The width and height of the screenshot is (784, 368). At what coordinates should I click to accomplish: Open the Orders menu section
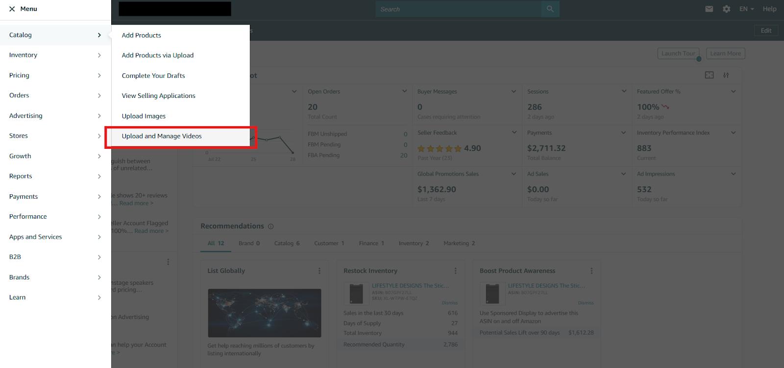tap(55, 95)
